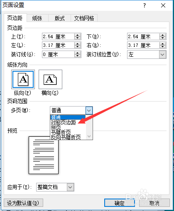Image resolution: width=174 pixels, height=211 pixels.
Task: Choose 反向书籍折页 in the multi-page list
Action: pos(68,137)
